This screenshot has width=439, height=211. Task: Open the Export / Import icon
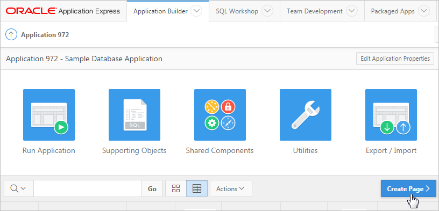(391, 115)
